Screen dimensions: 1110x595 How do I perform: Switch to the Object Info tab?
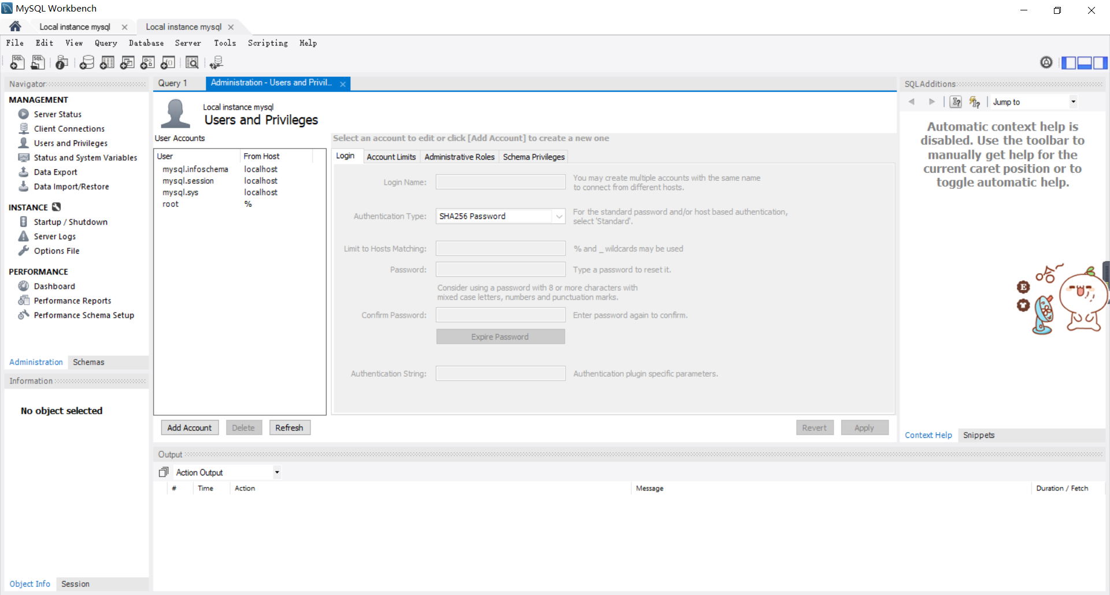click(29, 584)
